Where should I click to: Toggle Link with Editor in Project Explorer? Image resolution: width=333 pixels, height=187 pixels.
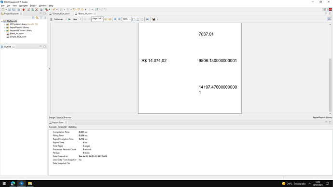pyautogui.click(x=37, y=18)
